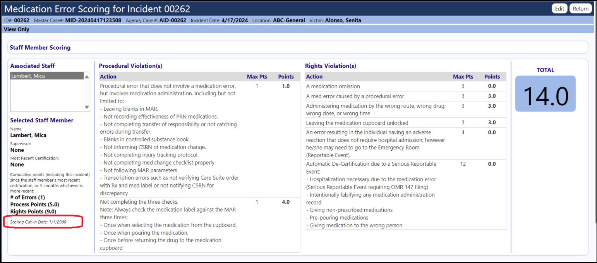597x263 pixels.
Task: Click the Procedural Violation(s) heading
Action: pos(130,66)
